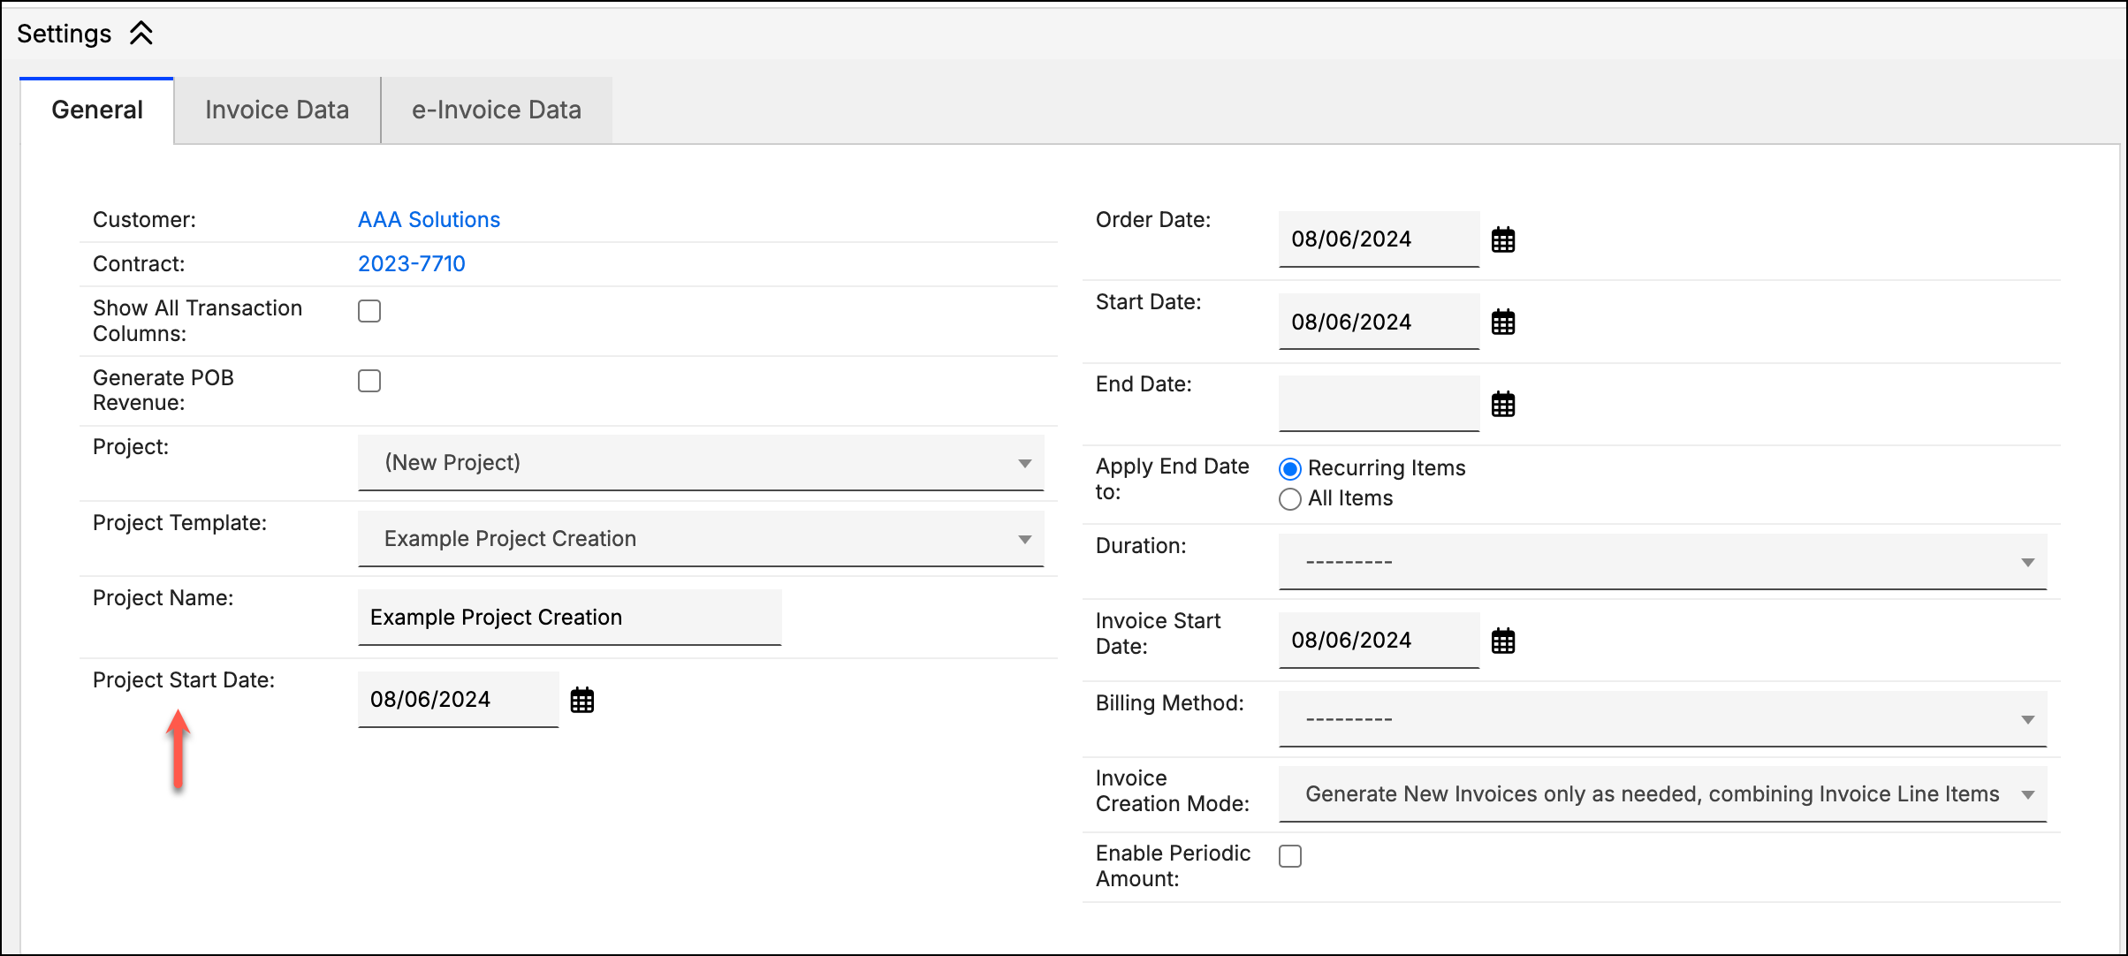This screenshot has width=2128, height=956.
Task: Open calendar picker for Invoice Start Date
Action: [1502, 641]
